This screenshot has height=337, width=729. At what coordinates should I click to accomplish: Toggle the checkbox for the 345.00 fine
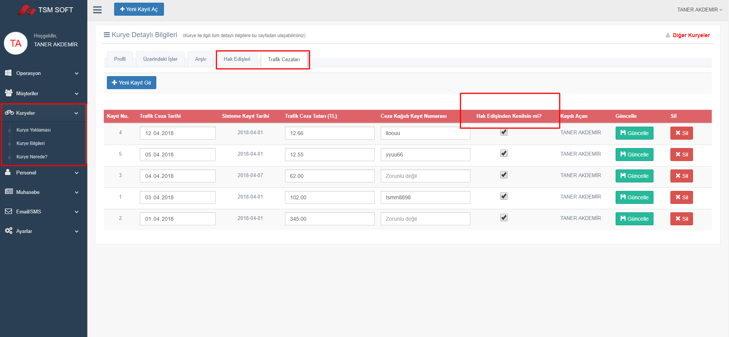pos(504,218)
